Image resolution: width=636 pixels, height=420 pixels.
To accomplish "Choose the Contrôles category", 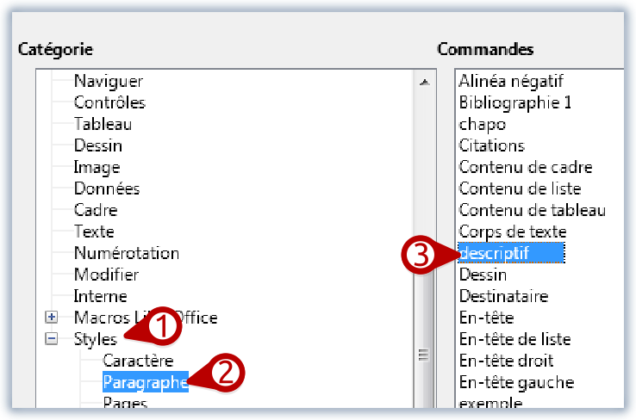I will coord(109,102).
